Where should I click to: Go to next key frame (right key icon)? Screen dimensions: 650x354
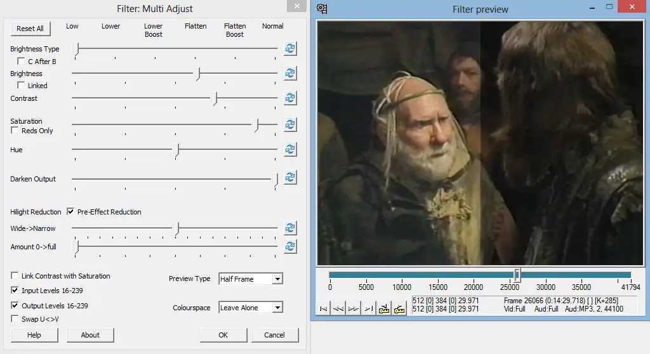click(399, 309)
